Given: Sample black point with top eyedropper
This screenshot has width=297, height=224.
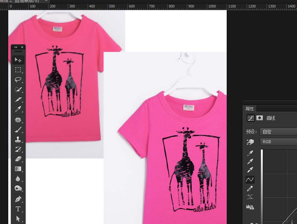Looking at the screenshot, I should (250, 153).
